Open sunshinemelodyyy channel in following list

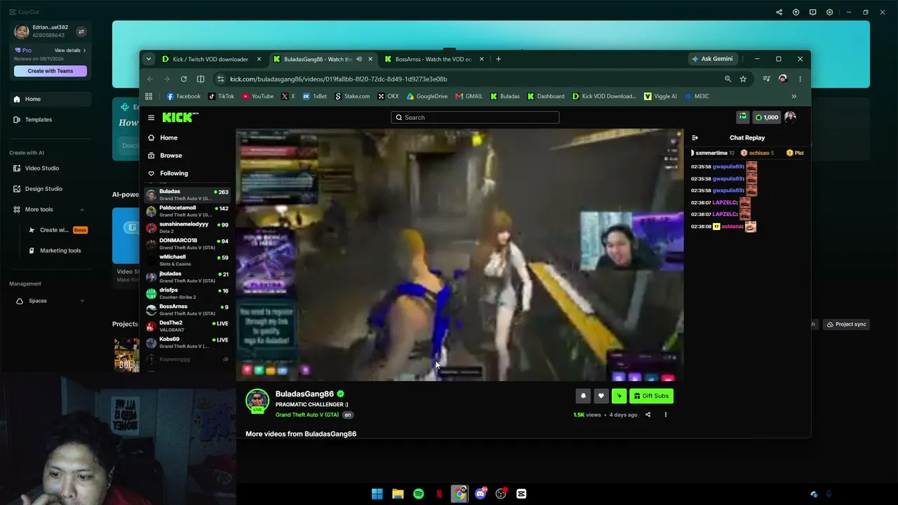[x=187, y=227]
